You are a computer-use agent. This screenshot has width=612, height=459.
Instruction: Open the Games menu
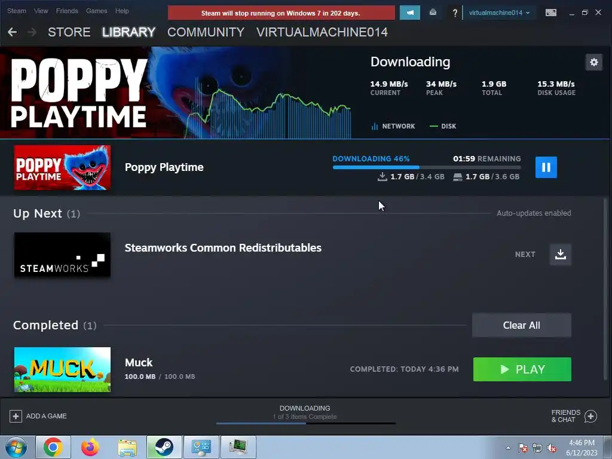[x=96, y=11]
